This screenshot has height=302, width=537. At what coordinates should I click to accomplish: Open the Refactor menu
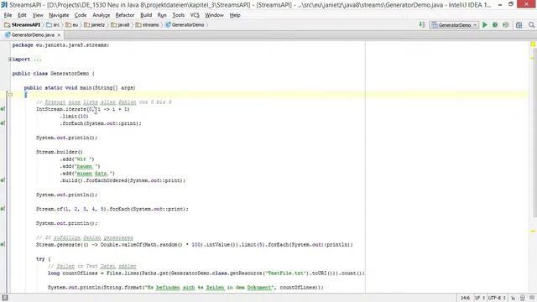tap(125, 15)
